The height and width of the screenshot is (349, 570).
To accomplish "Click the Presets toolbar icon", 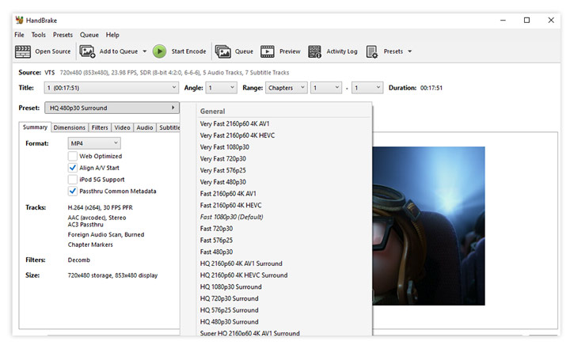I will click(x=372, y=51).
